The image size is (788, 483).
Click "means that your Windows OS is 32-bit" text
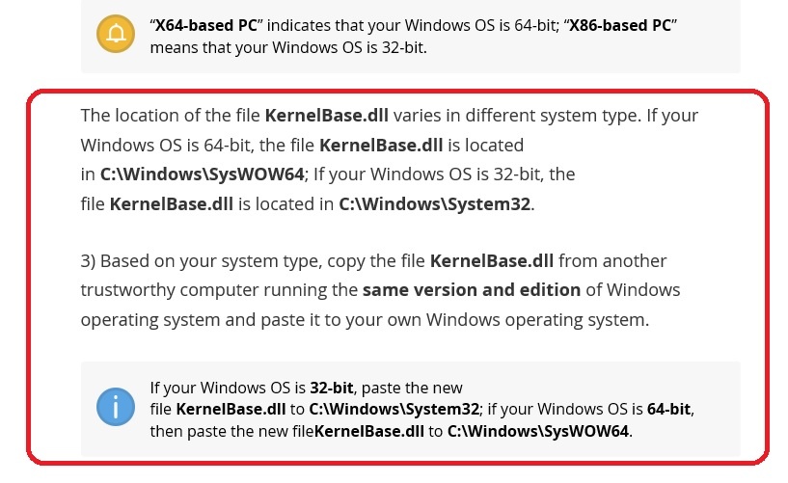pos(287,47)
